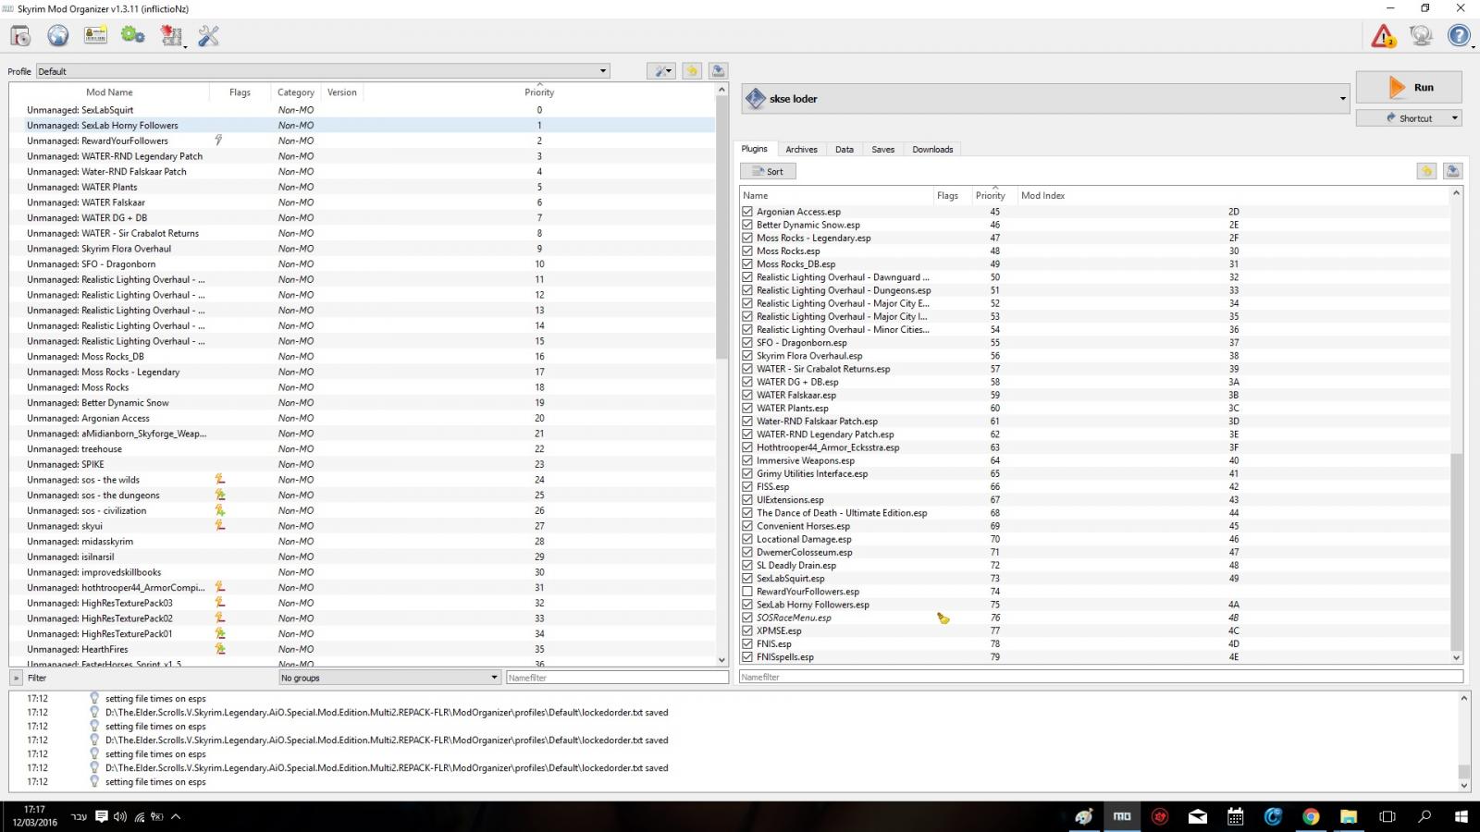The width and height of the screenshot is (1480, 832).
Task: Toggle Skyrim Flora Overhaul.esp checkbox
Action: click(747, 356)
